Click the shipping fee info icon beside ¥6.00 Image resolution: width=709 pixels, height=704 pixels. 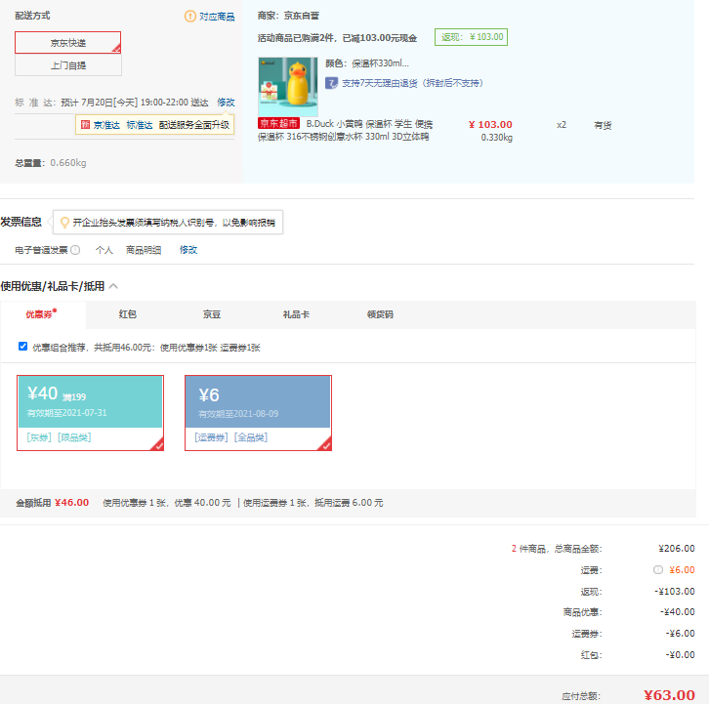[658, 569]
